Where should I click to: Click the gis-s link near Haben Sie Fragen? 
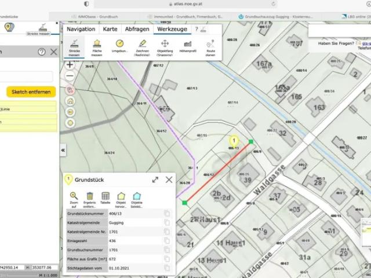[x=366, y=43]
